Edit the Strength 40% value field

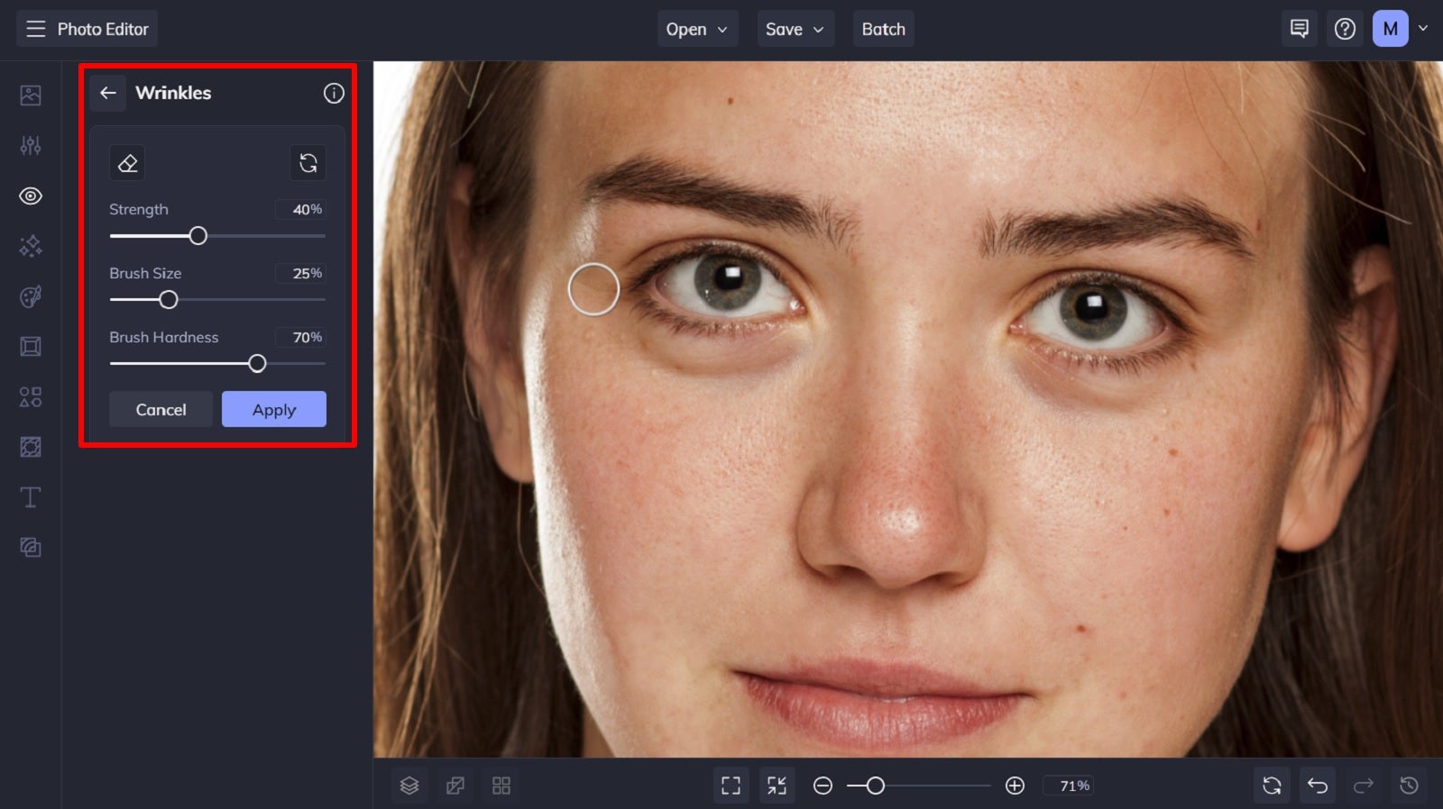tap(300, 209)
